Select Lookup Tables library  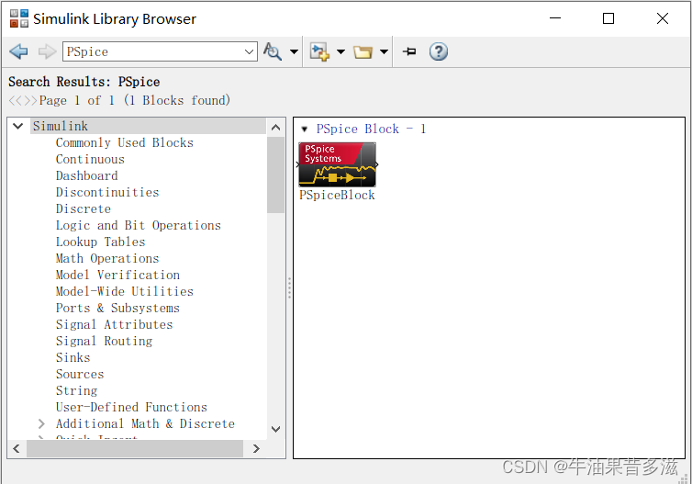100,242
